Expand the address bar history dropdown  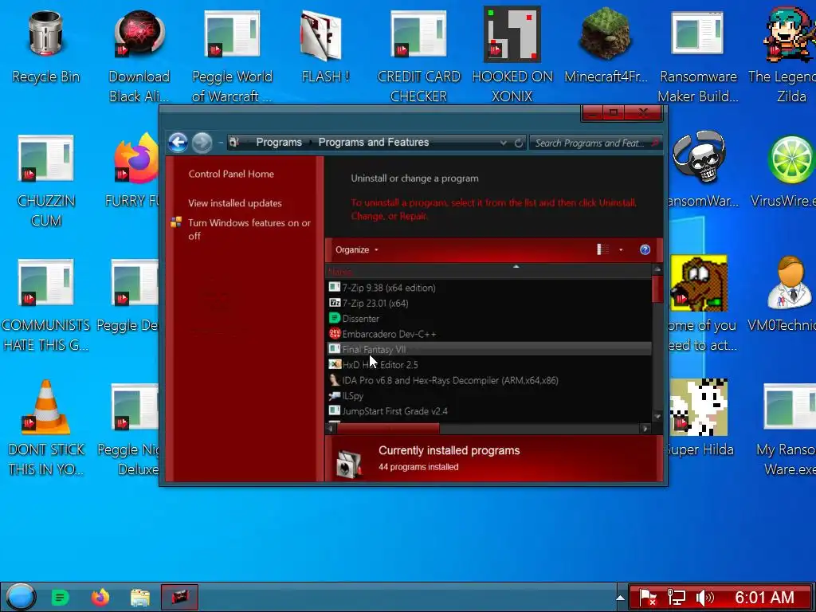[503, 143]
